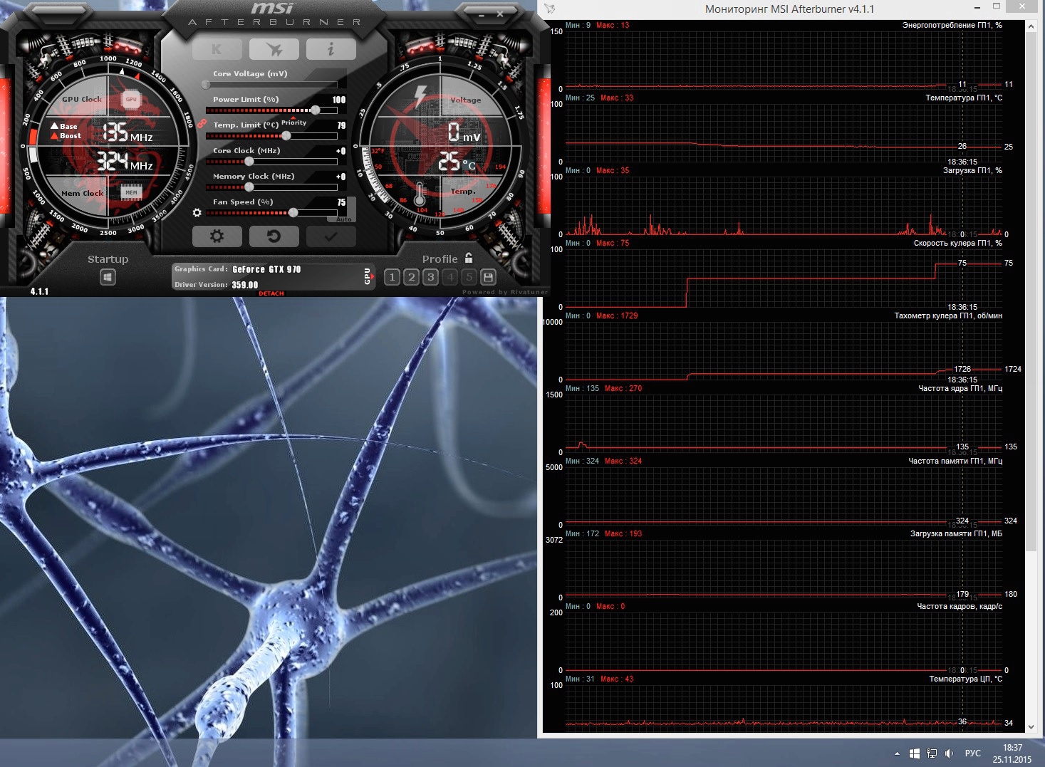Image resolution: width=1045 pixels, height=767 pixels.
Task: Switch input language РУС indicator
Action: point(972,753)
